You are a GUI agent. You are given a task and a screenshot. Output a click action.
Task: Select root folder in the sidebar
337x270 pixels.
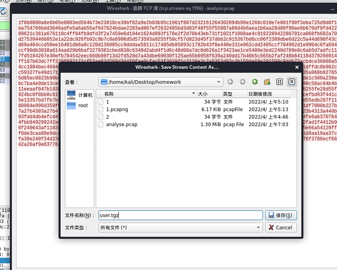tap(79, 106)
